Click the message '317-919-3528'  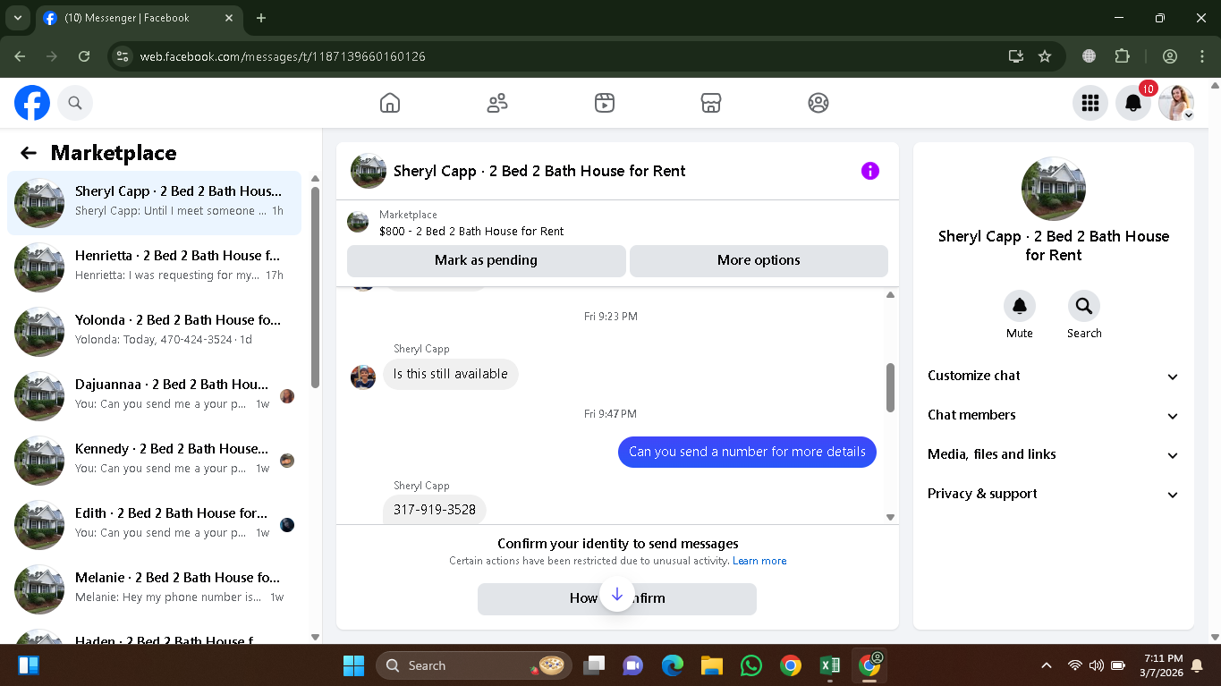pyautogui.click(x=435, y=510)
